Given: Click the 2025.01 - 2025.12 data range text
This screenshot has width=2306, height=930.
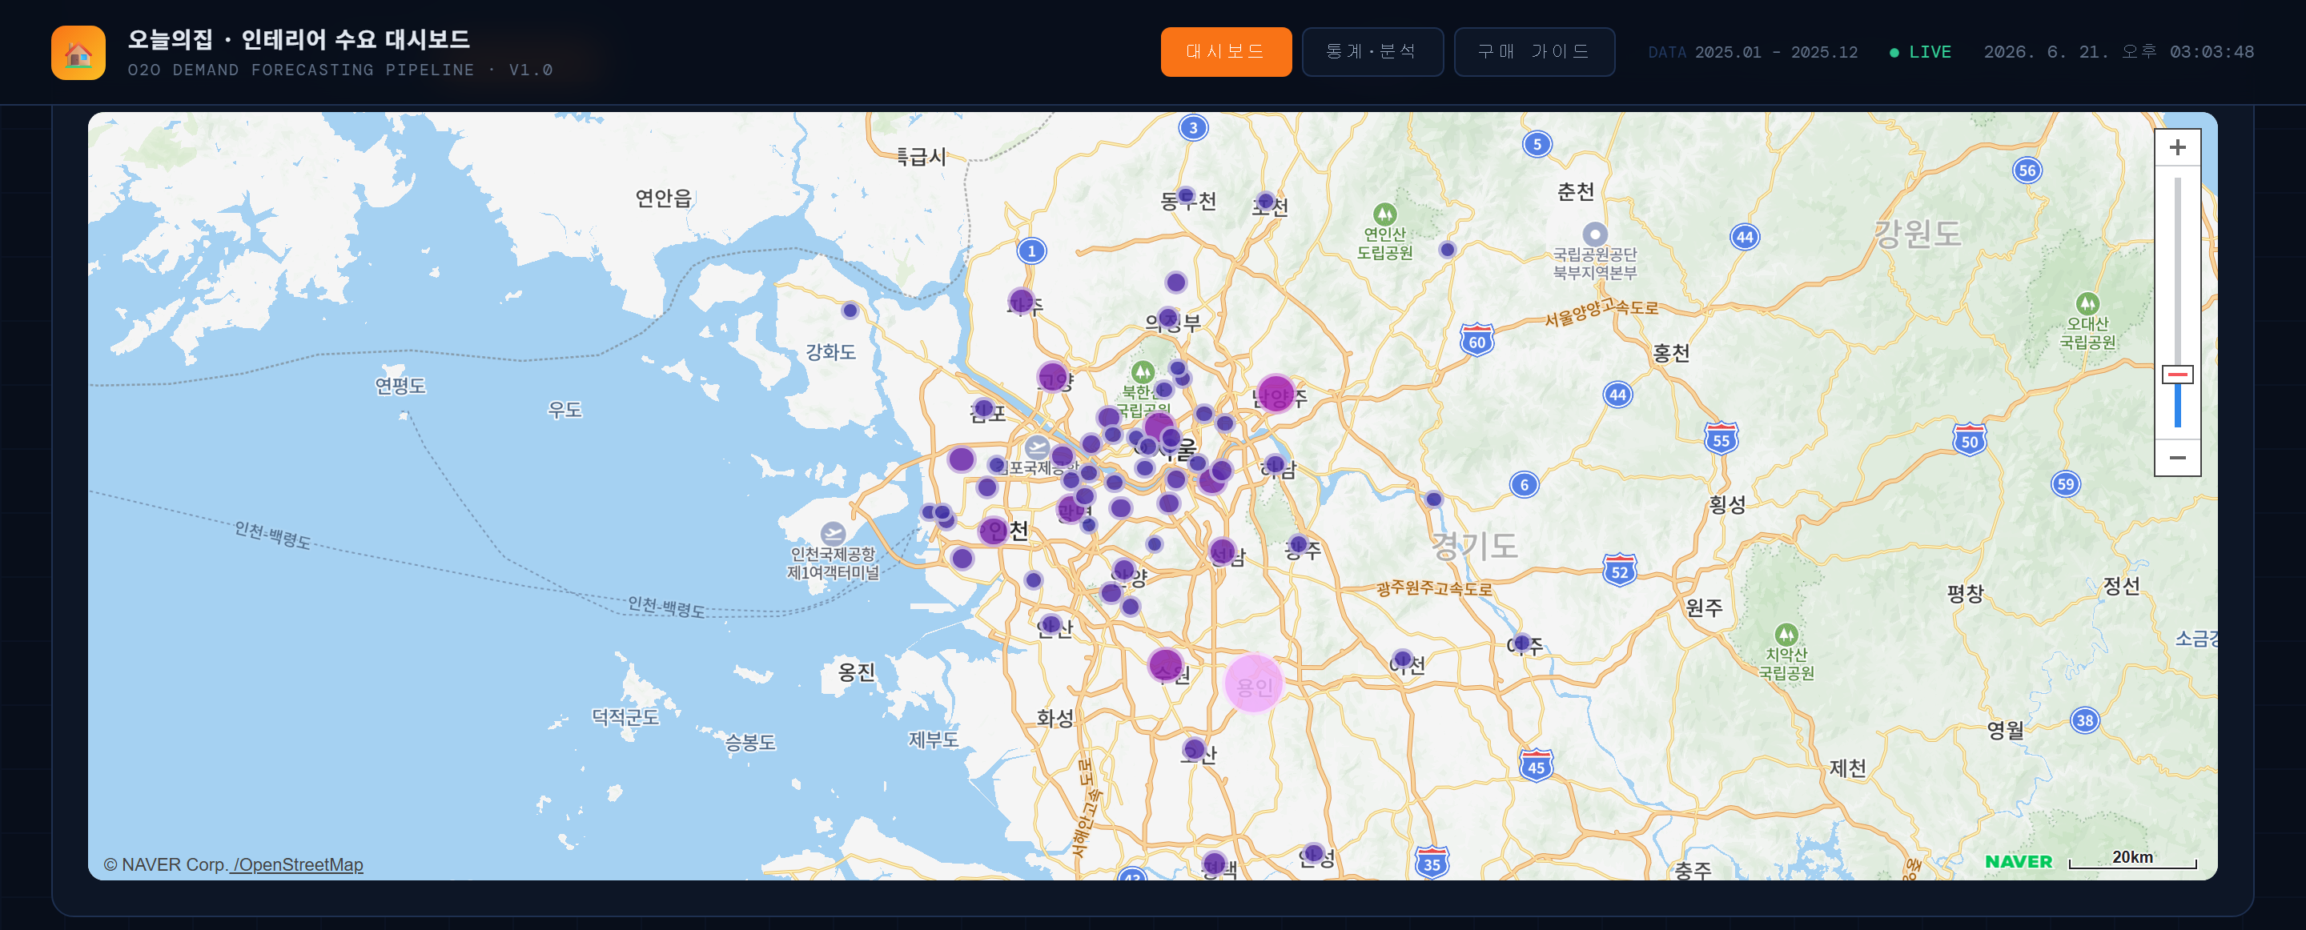Looking at the screenshot, I should (x=1775, y=52).
